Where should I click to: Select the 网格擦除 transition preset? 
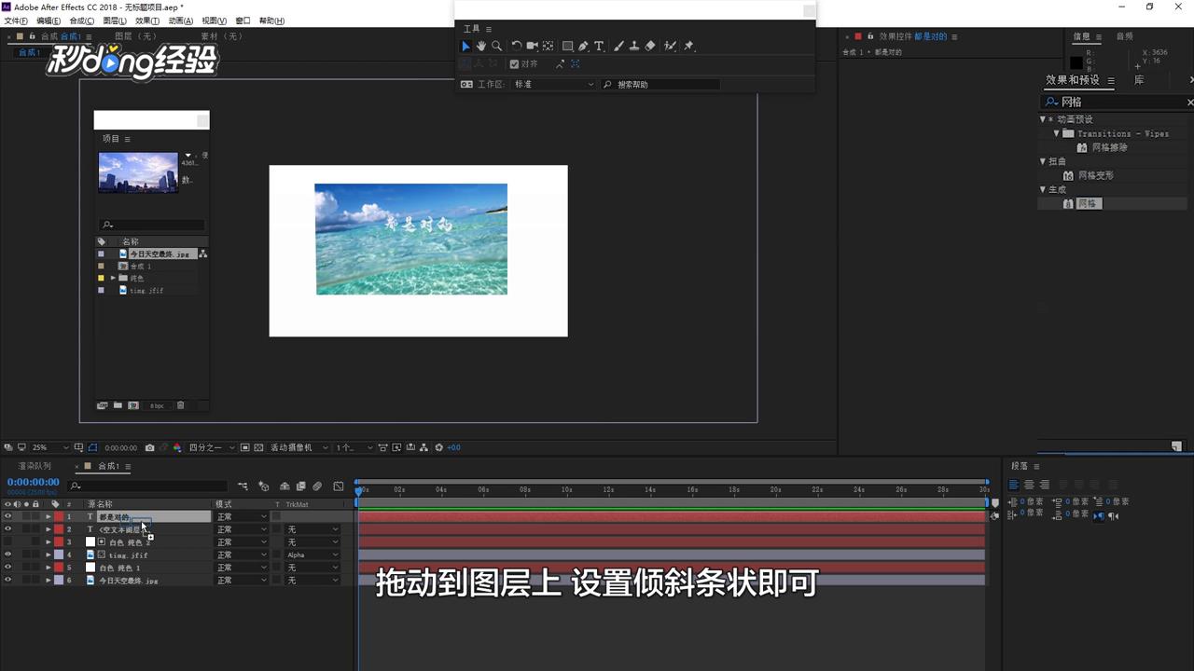pos(1110,147)
